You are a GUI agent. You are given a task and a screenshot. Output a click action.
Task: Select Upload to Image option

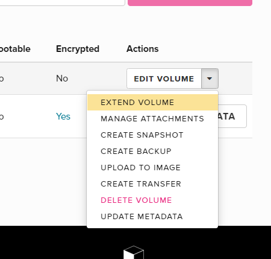click(x=152, y=168)
